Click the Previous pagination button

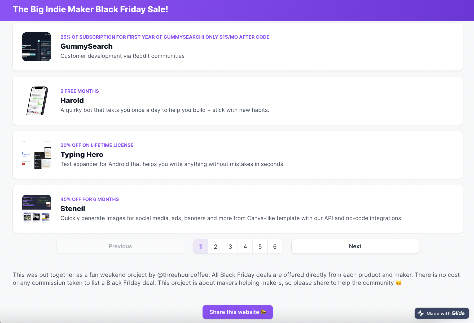click(x=120, y=246)
